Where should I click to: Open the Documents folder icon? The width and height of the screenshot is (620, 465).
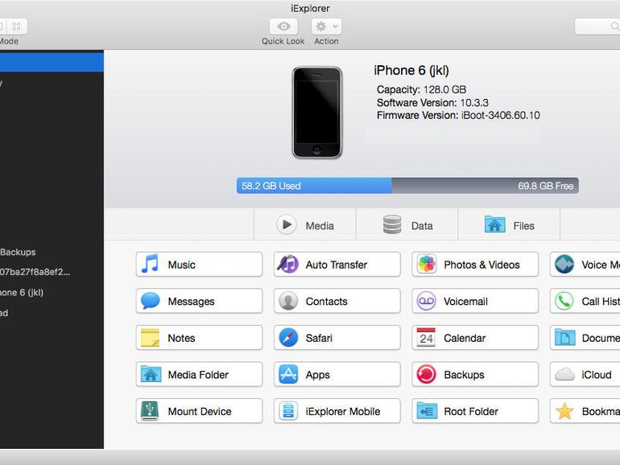point(564,338)
